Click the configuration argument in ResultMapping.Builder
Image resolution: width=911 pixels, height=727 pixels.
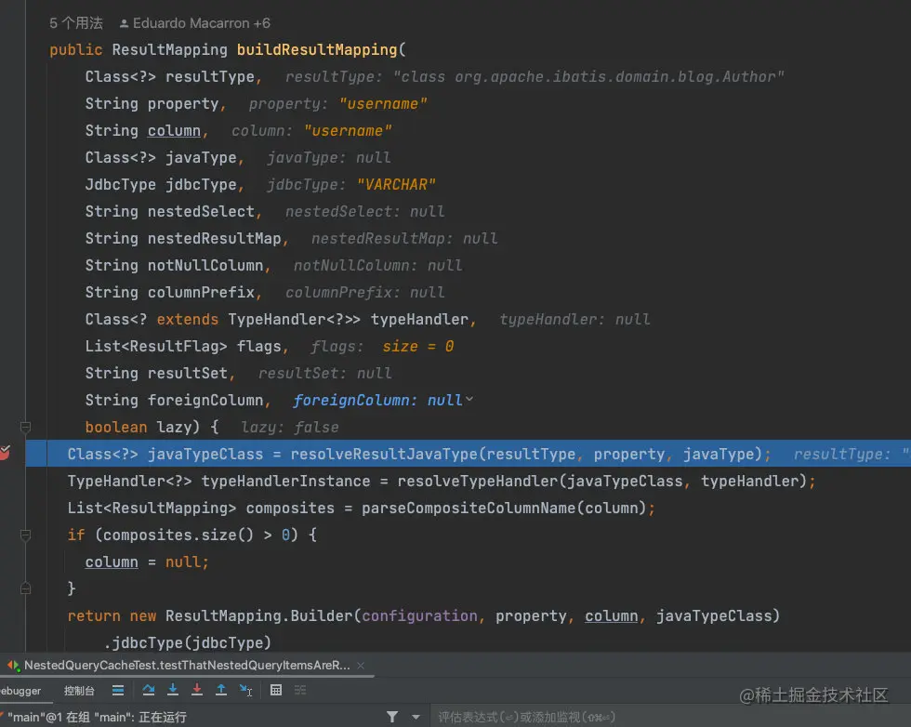click(419, 616)
